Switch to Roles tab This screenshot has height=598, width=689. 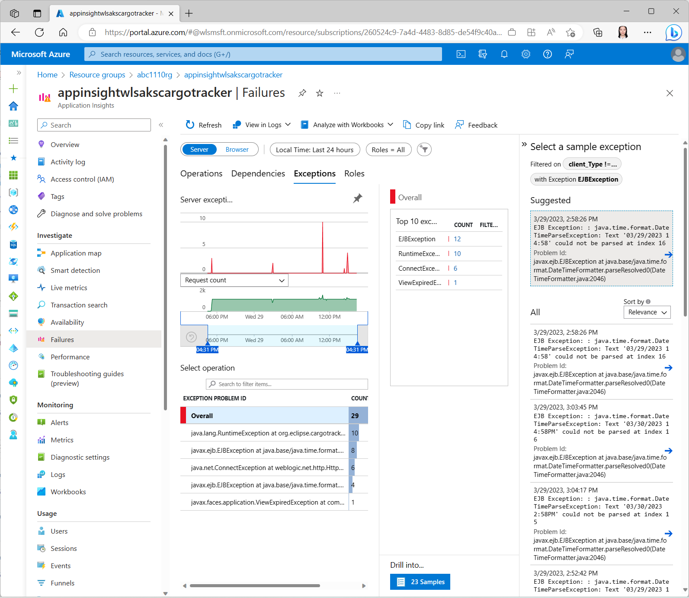click(x=354, y=173)
